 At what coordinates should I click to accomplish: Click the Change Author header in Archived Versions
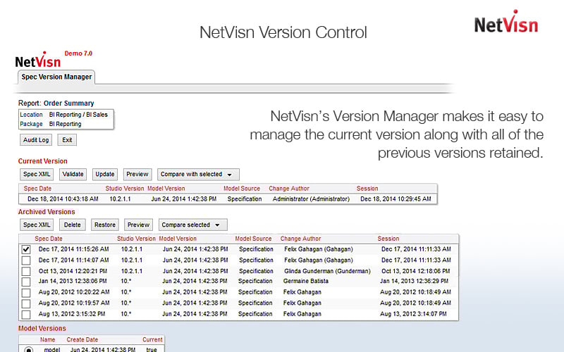301,239
